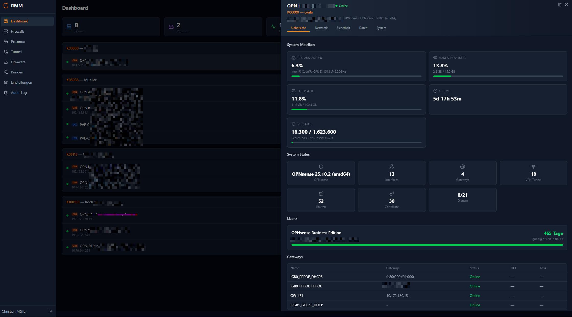Click the 52 Routen card
The width and height of the screenshot is (572, 317).
321,200
